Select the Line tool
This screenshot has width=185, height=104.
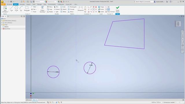[12, 9]
